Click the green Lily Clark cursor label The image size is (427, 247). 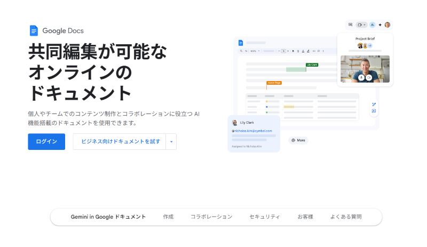pyautogui.click(x=312, y=65)
